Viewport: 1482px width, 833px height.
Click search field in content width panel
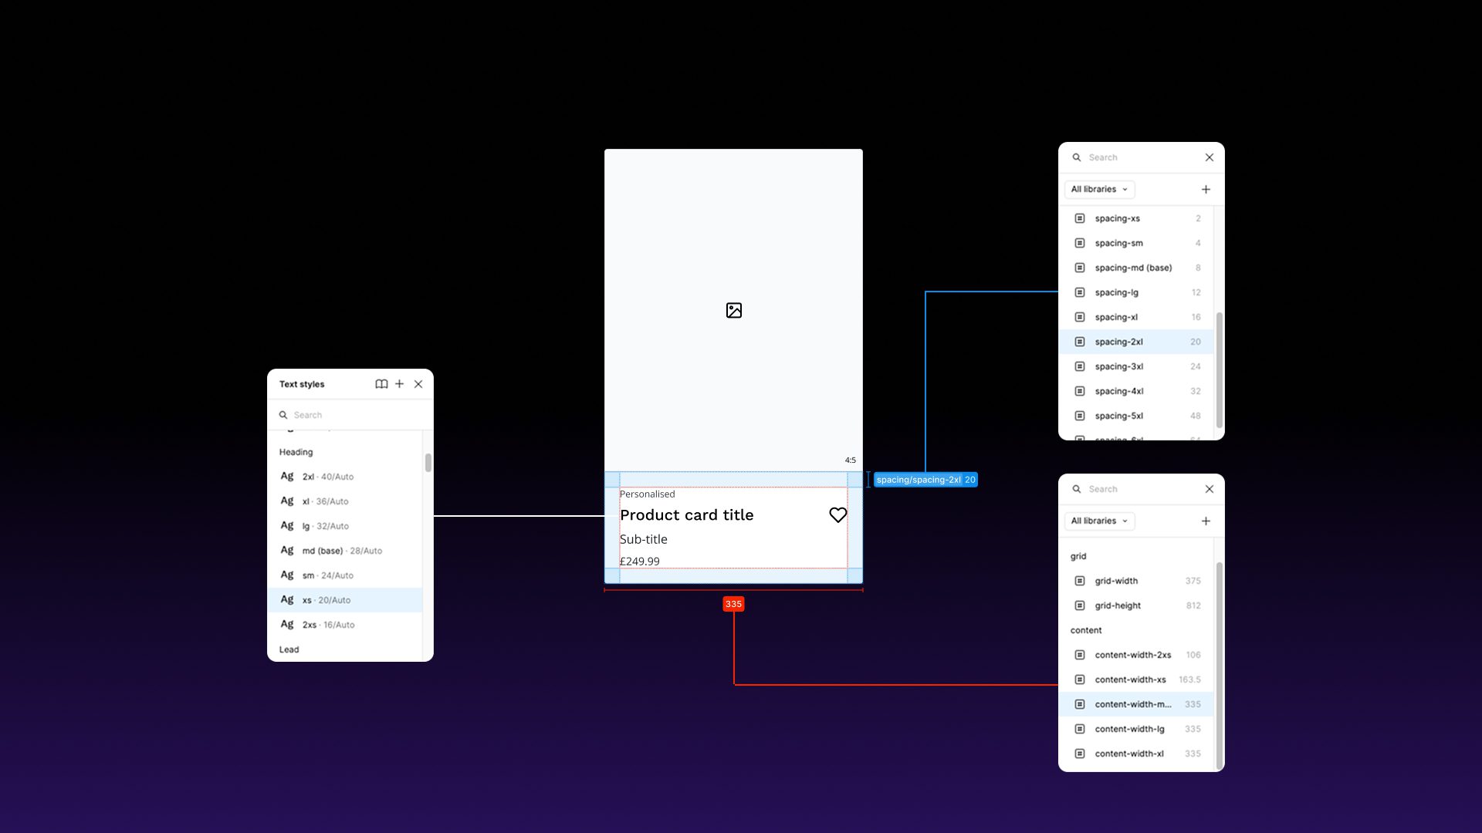1135,489
